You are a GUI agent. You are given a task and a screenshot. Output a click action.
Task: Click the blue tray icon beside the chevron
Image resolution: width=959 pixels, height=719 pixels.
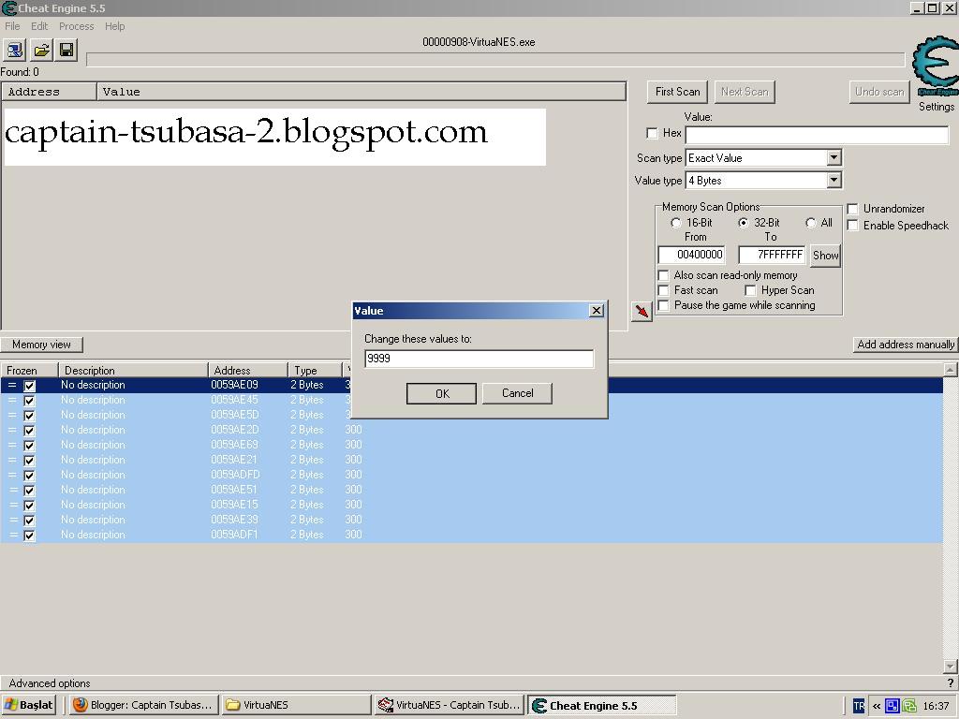pos(892,706)
